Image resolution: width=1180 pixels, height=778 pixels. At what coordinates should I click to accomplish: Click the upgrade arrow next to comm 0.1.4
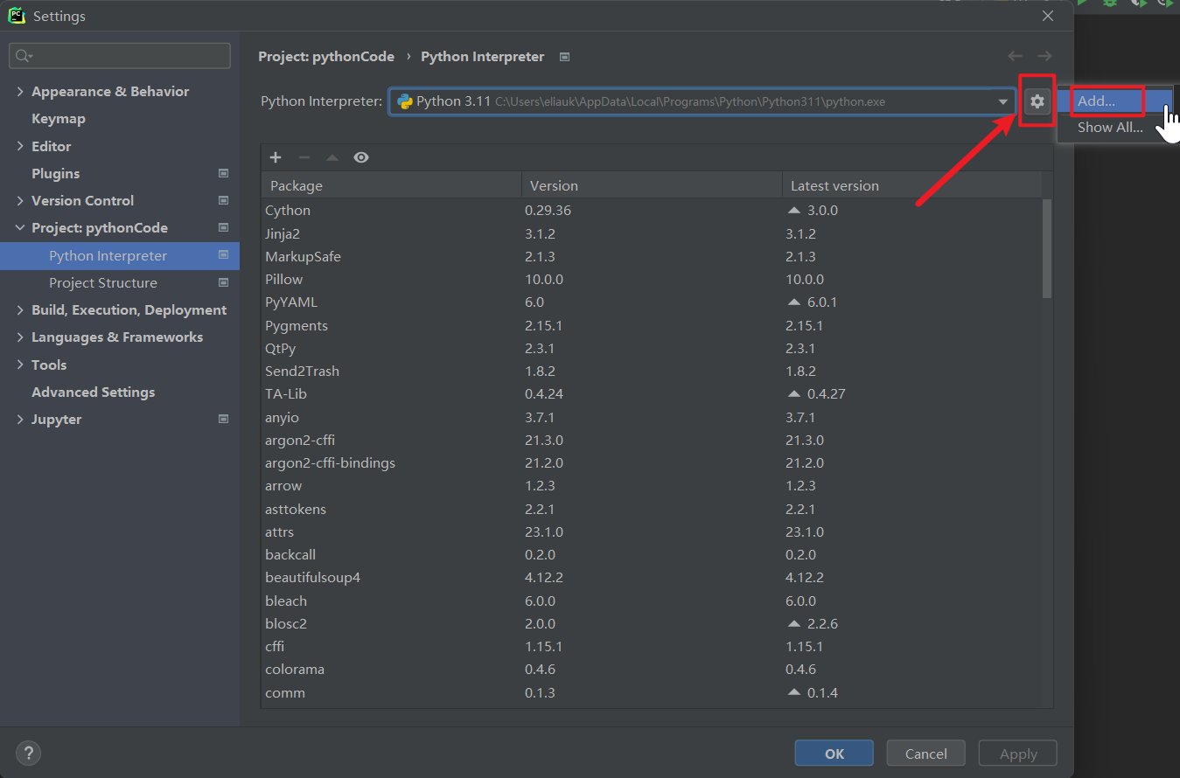click(794, 692)
